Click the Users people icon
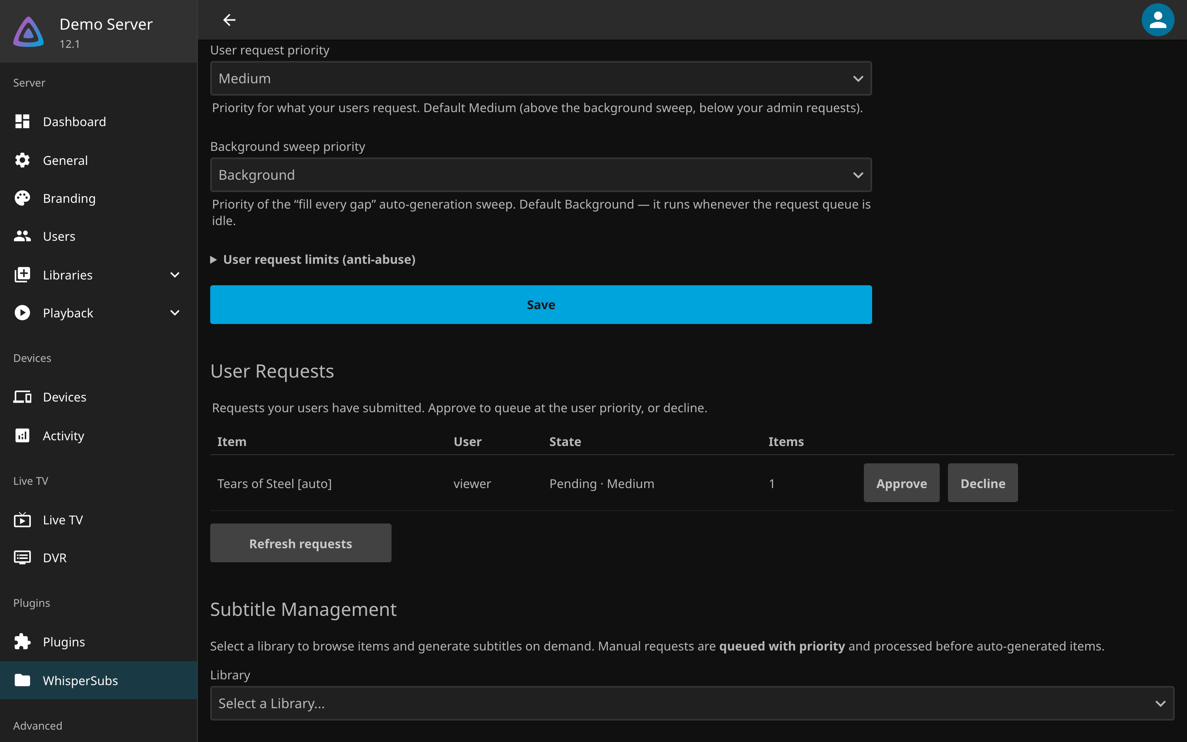This screenshot has height=742, width=1187. click(x=22, y=236)
